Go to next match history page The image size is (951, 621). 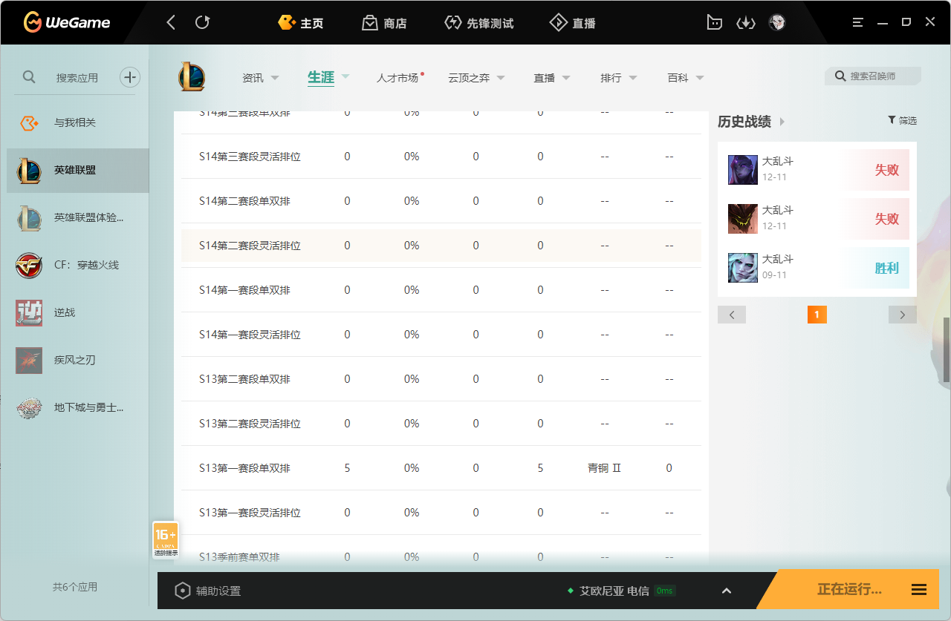(x=902, y=315)
